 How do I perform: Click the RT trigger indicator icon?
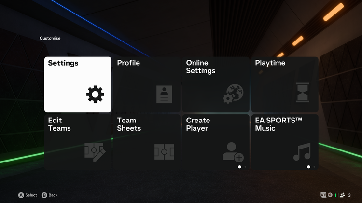pos(323,195)
